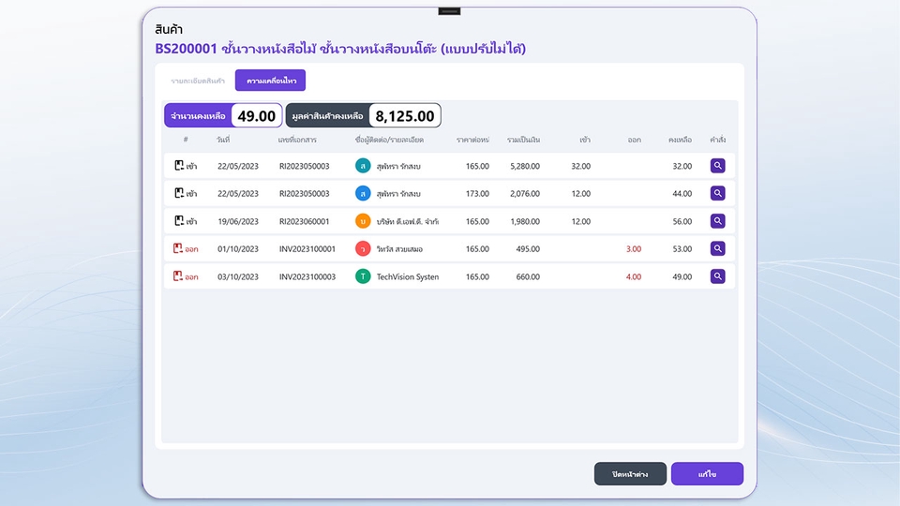Click total amount 495.00
The height and width of the screenshot is (506, 900).
pos(528,249)
